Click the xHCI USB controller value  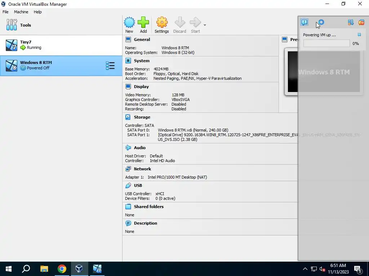click(160, 194)
